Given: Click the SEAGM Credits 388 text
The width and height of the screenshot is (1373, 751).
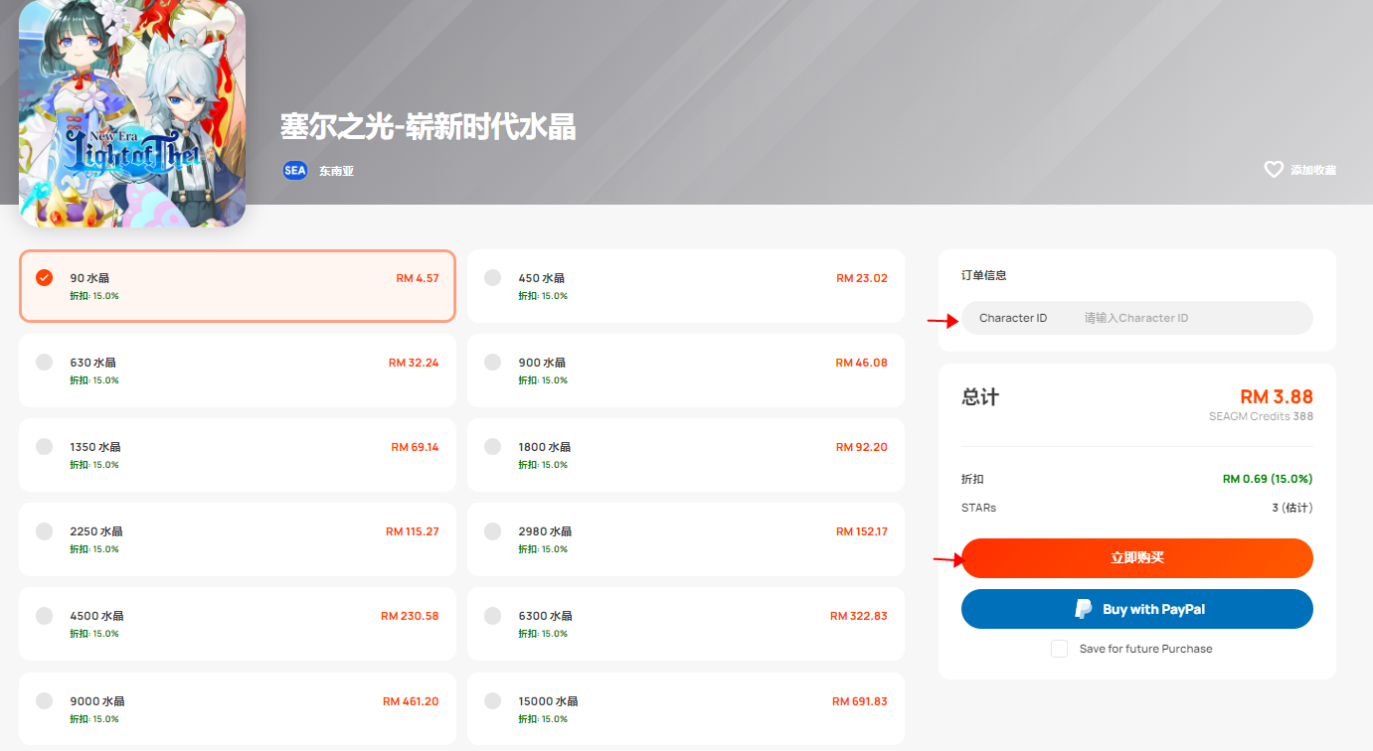Looking at the screenshot, I should tap(1261, 417).
